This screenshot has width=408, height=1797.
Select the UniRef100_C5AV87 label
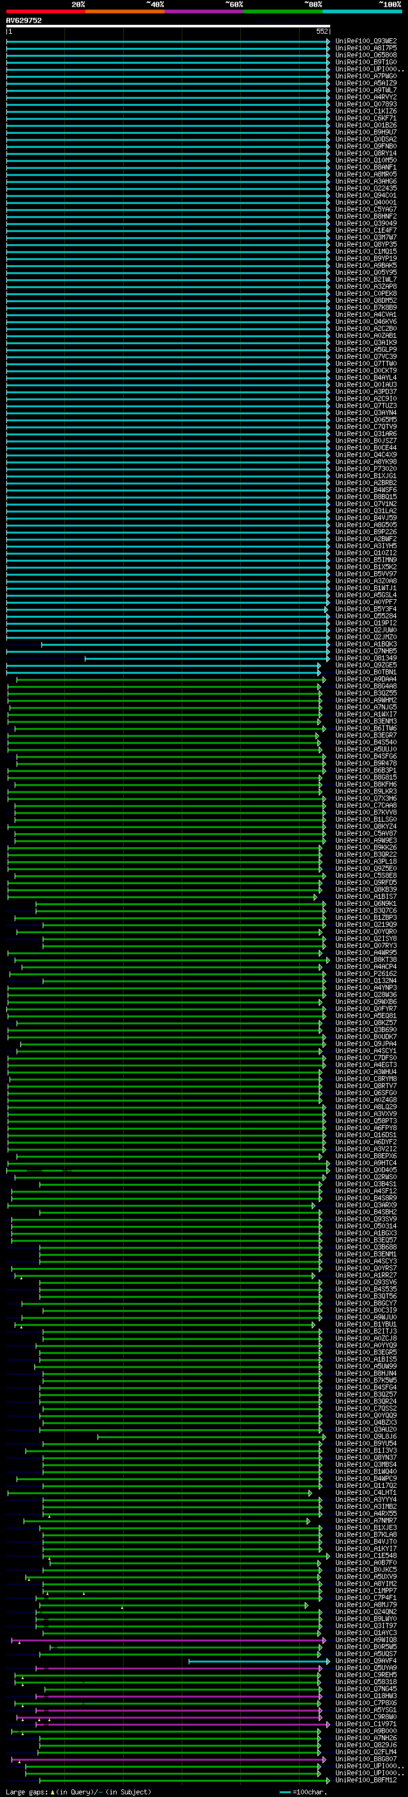[366, 834]
